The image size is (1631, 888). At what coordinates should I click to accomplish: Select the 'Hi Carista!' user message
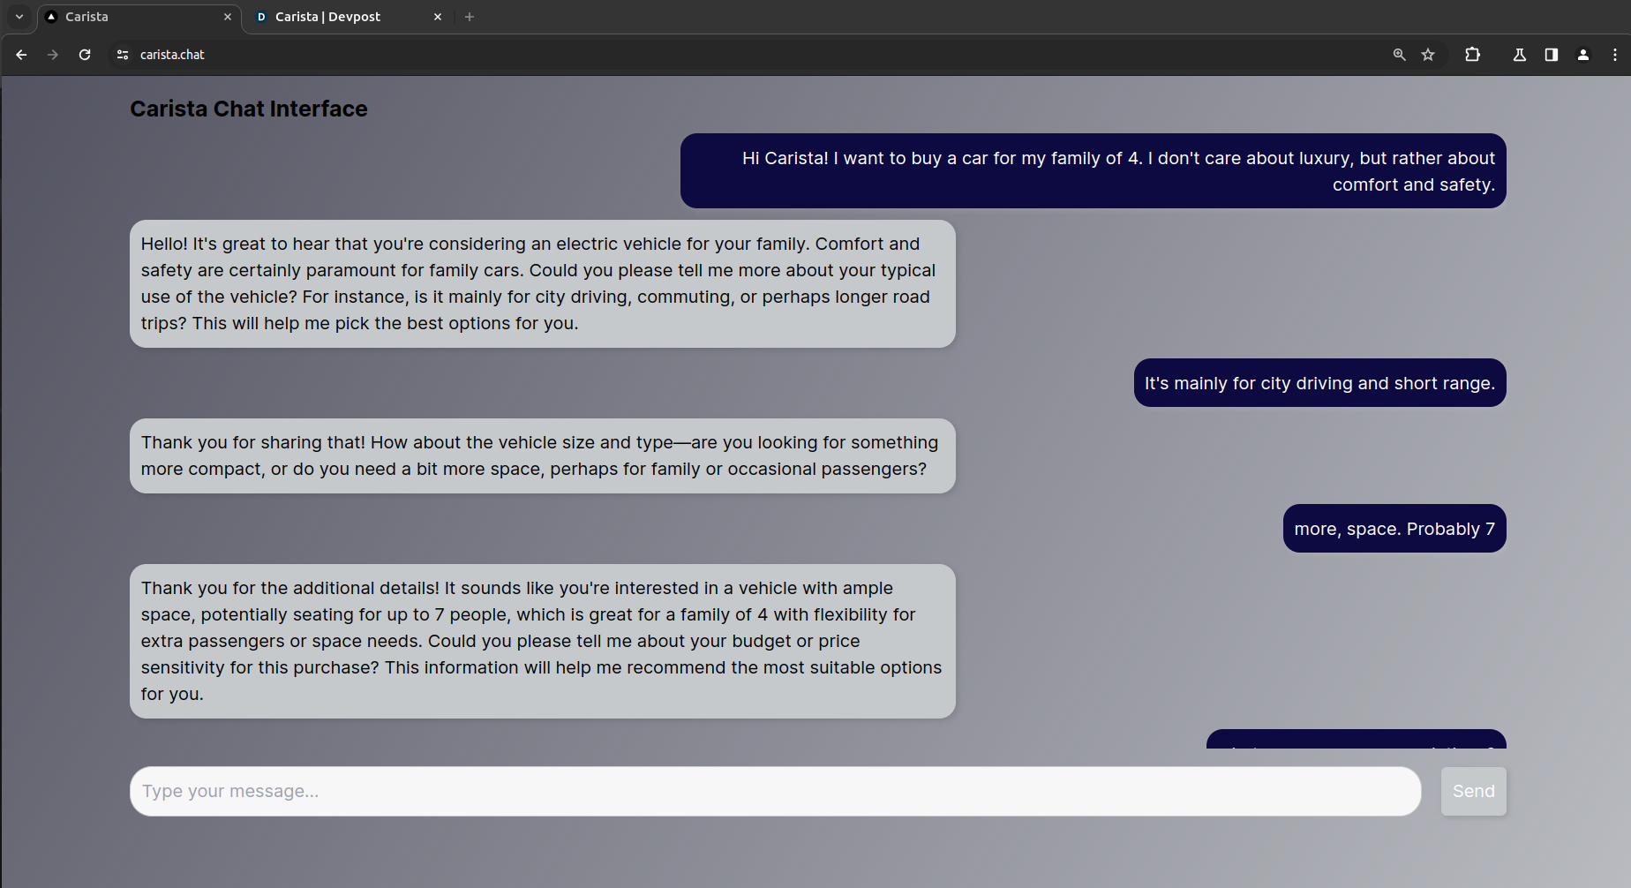coord(1093,171)
